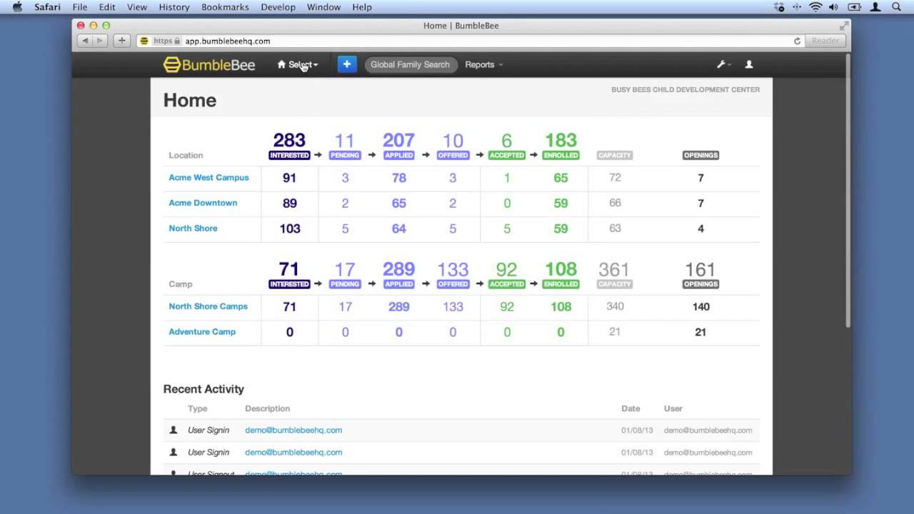Image resolution: width=914 pixels, height=514 pixels.
Task: Click the Location CAPACITY header badge
Action: click(614, 155)
